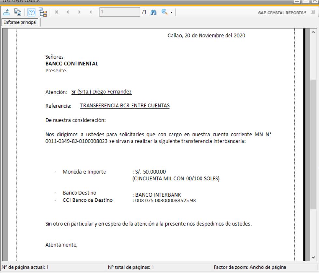Click the vertical scrollbar thumb
The image size is (319, 273).
click(x=313, y=144)
